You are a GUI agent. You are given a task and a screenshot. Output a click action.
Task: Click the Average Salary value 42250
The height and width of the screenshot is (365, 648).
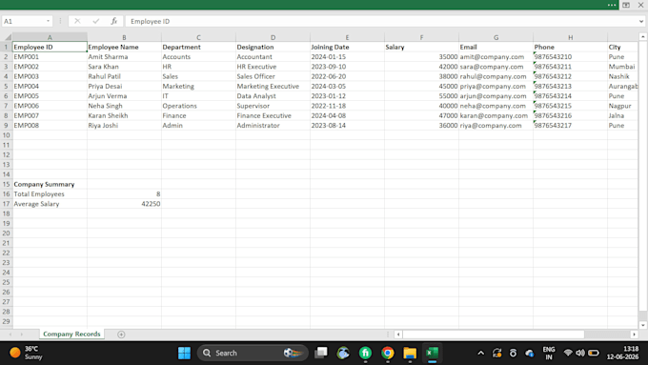(x=124, y=204)
